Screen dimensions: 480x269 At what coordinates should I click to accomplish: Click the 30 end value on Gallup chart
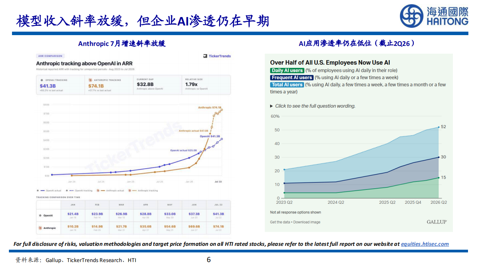click(443, 157)
